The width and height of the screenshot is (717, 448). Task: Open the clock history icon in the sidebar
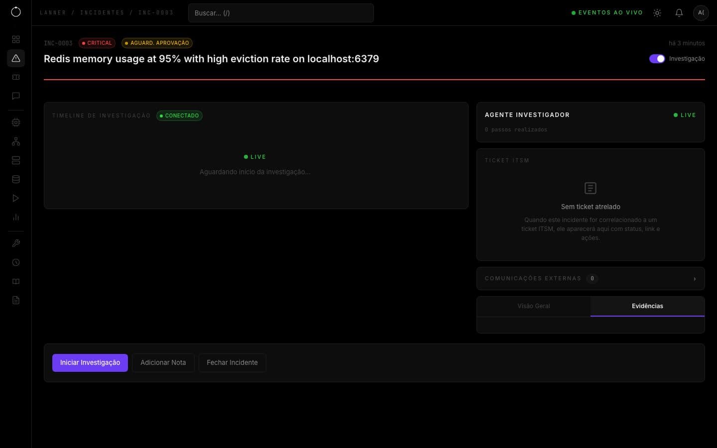(16, 262)
